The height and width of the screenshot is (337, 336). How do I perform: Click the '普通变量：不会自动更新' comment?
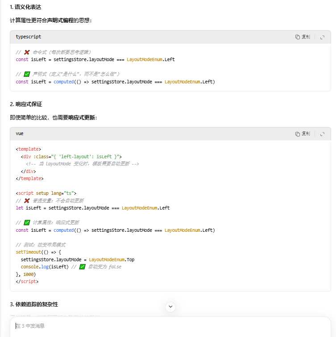[50, 201]
